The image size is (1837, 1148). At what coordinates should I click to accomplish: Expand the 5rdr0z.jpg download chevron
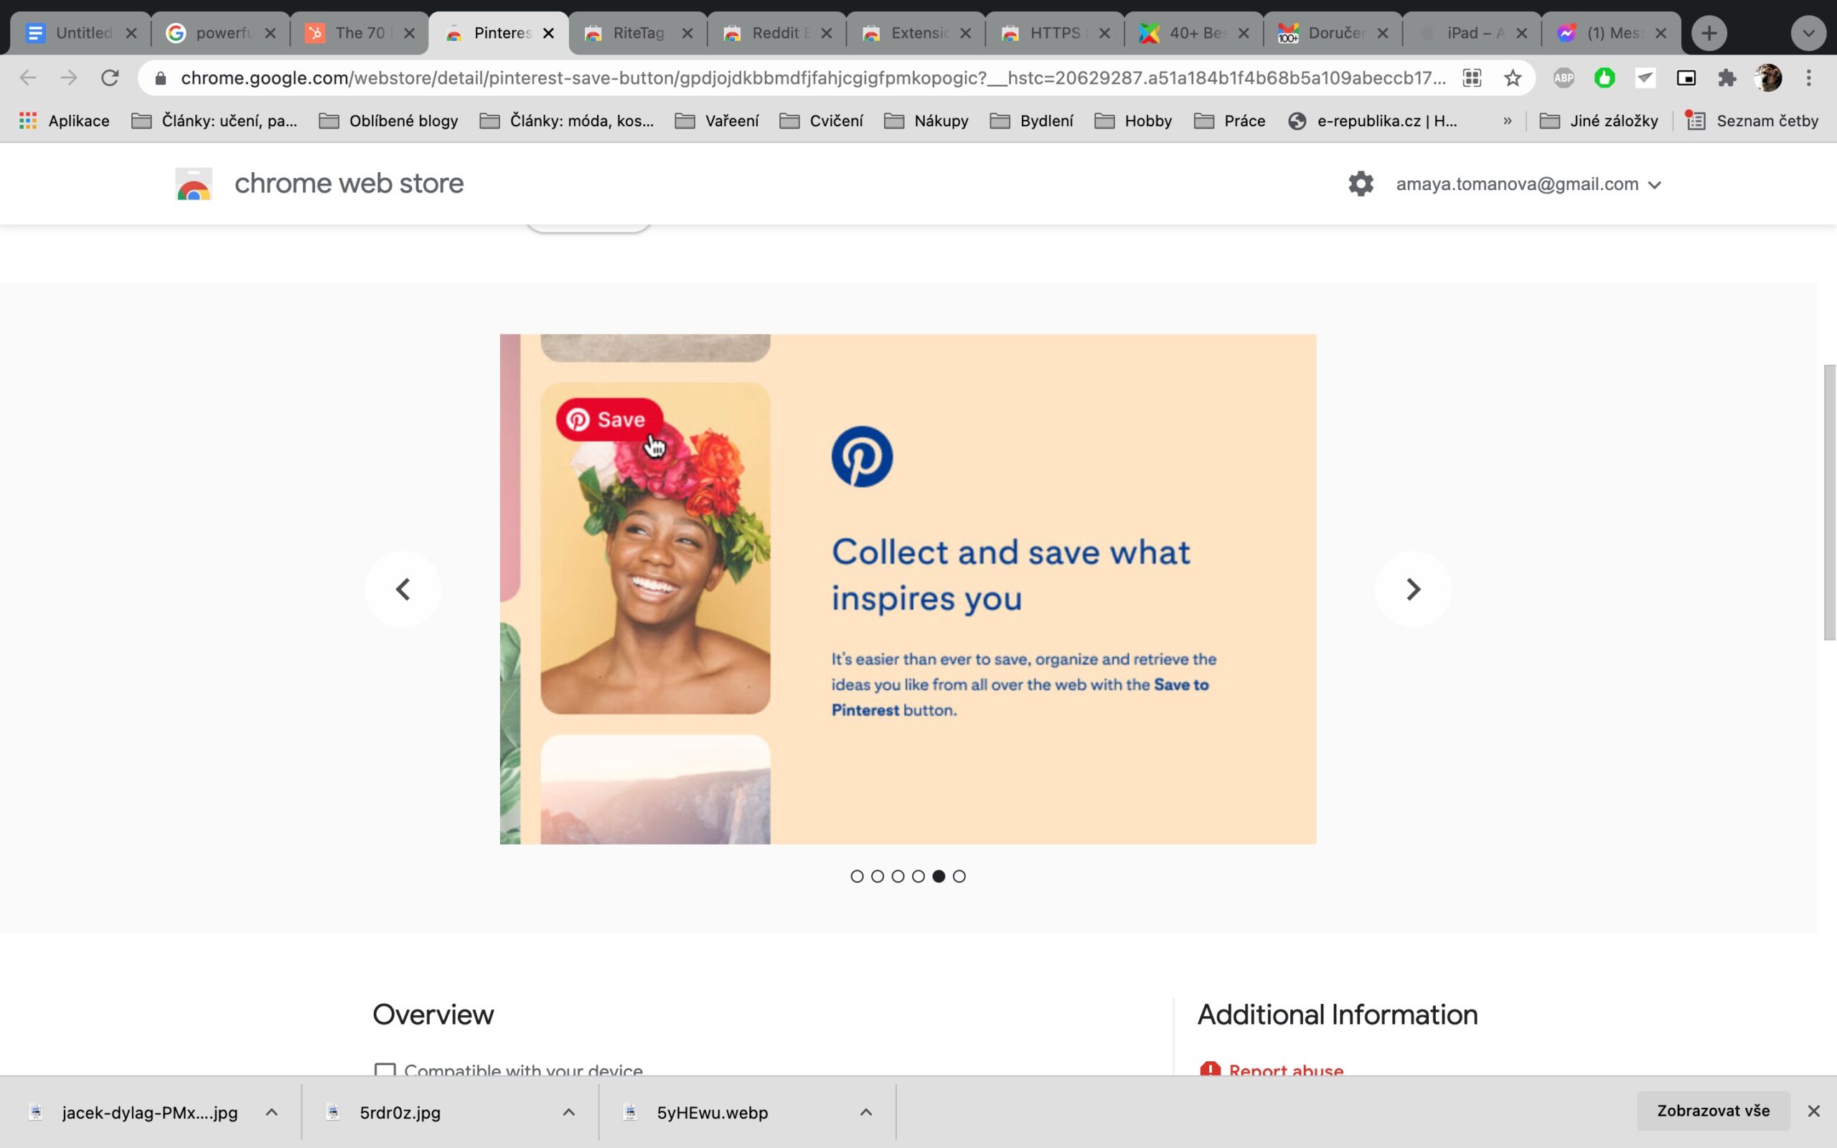click(x=568, y=1111)
